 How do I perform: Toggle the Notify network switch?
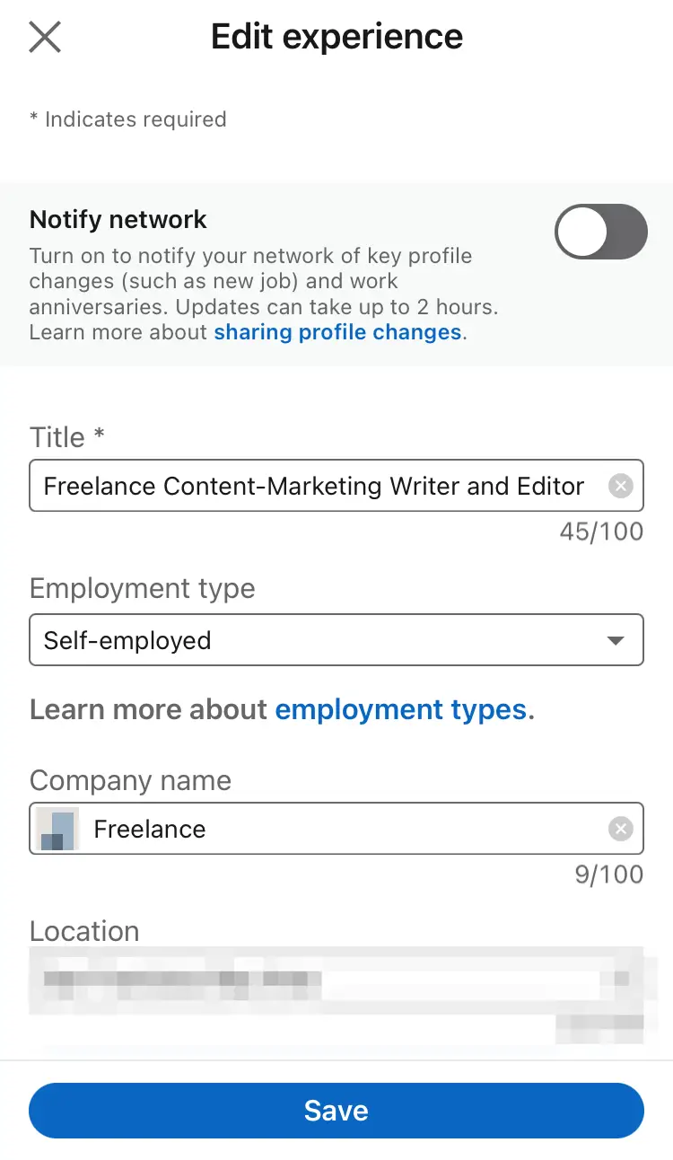click(x=600, y=232)
